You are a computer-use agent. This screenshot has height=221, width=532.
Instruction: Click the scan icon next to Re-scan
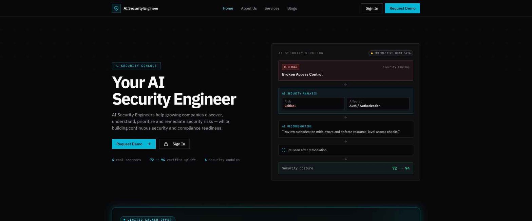284,150
